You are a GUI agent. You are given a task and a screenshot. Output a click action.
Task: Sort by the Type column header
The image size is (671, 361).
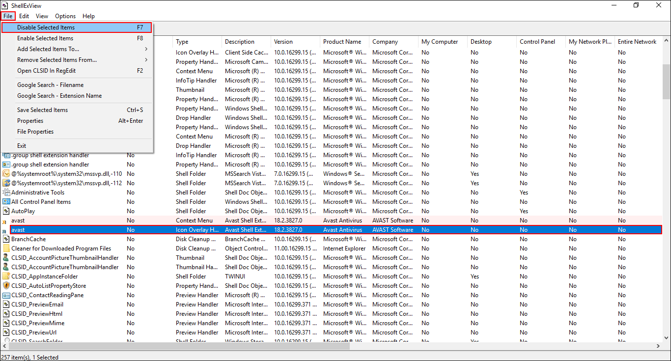tap(197, 42)
